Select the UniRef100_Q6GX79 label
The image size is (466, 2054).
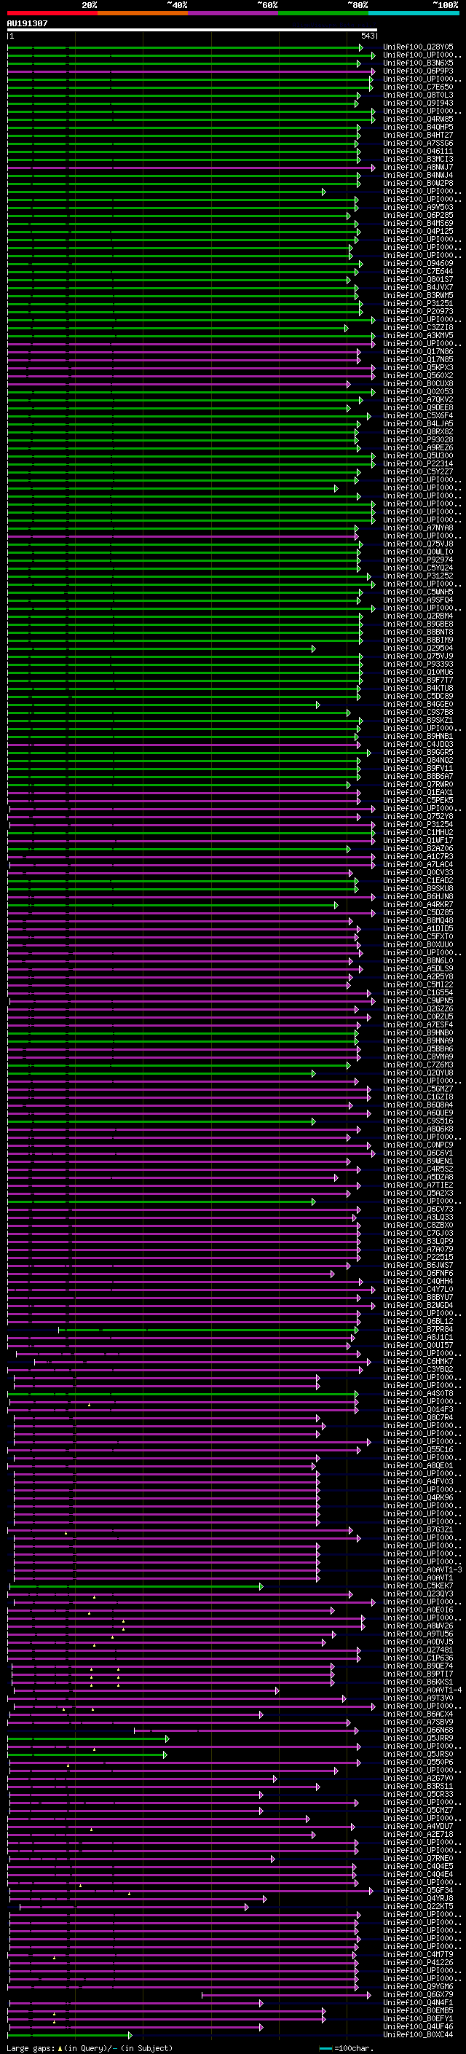point(418,1994)
